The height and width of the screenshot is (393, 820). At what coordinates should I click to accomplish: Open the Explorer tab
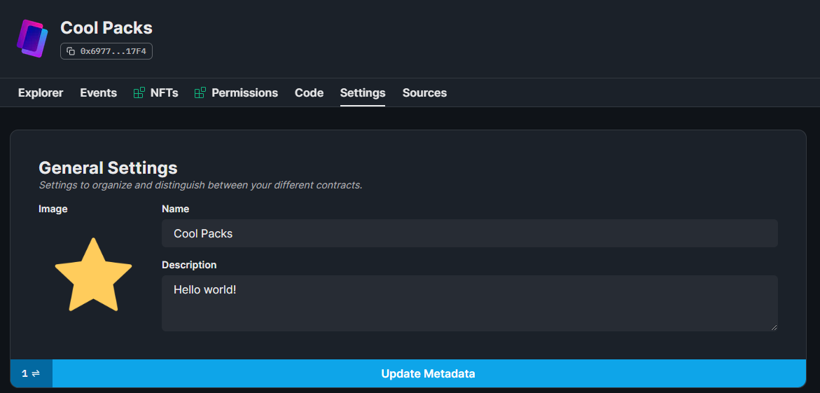click(41, 92)
